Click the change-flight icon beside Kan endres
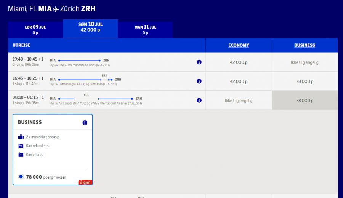Viewport: 343px width, 198px height. pos(21,155)
